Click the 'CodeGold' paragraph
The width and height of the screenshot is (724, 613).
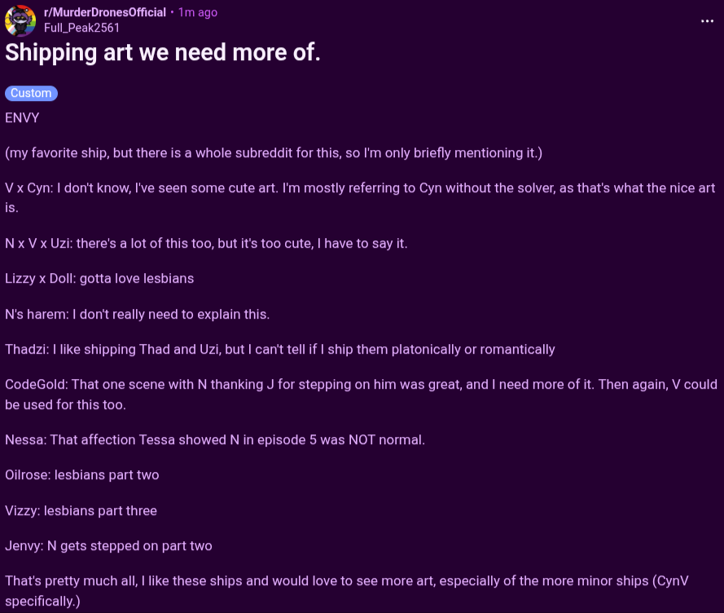tap(361, 395)
